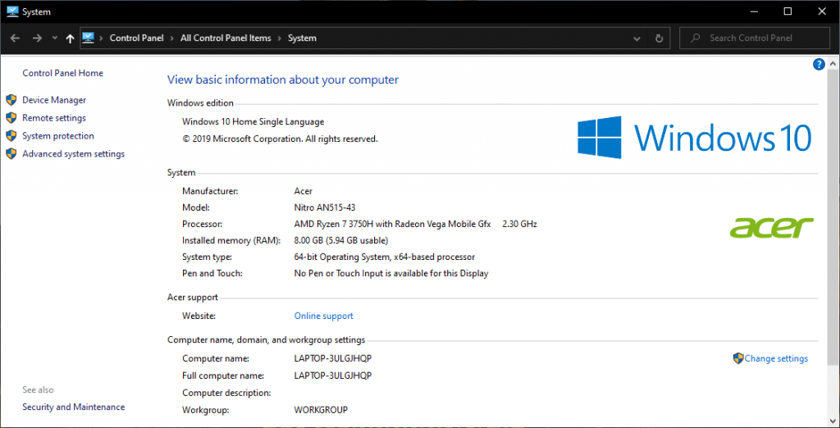Open address bar history dropdown
This screenshot has height=428, width=840.
tap(637, 39)
